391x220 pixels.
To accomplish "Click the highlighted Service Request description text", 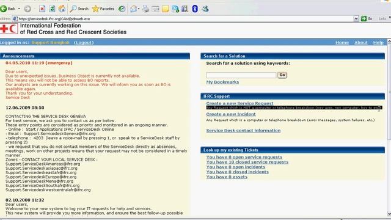I will tap(294, 108).
